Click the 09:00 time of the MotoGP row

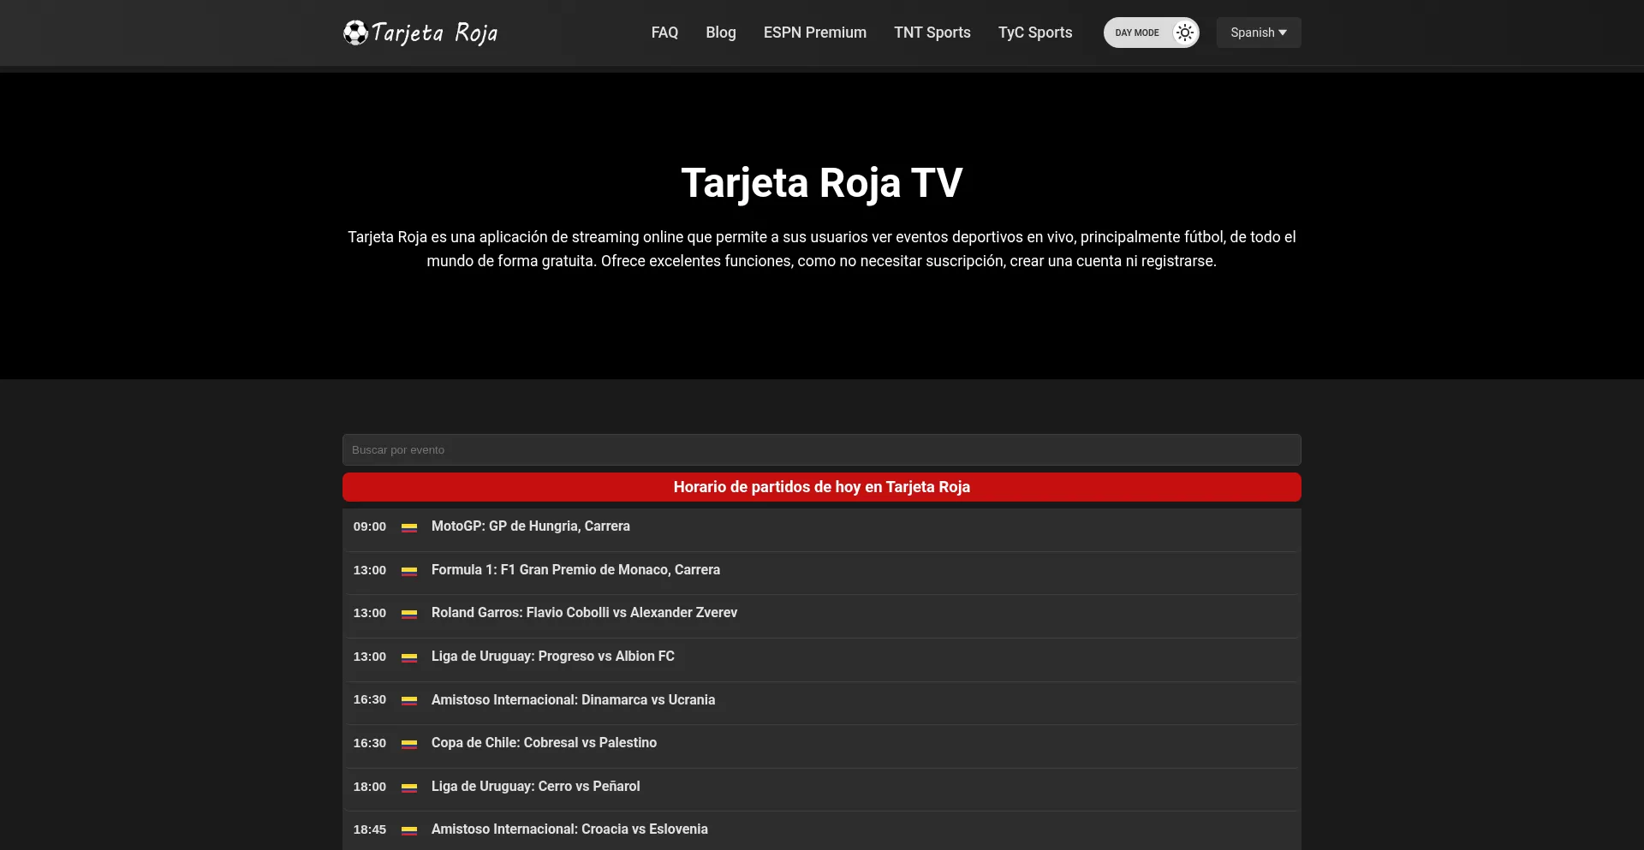point(370,526)
